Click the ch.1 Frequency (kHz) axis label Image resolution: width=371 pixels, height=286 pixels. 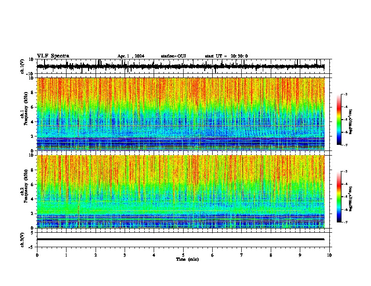click(24, 109)
